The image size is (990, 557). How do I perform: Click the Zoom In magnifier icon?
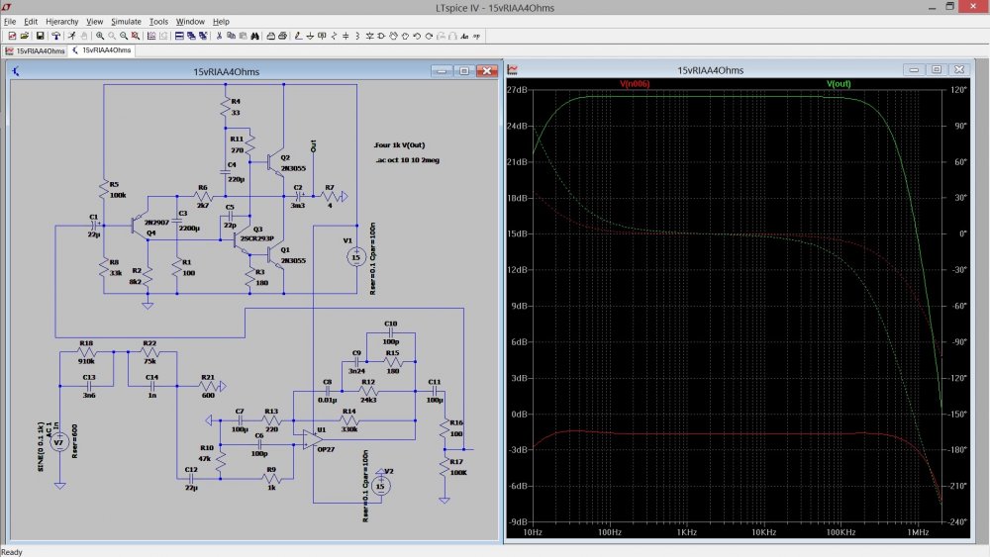point(100,36)
